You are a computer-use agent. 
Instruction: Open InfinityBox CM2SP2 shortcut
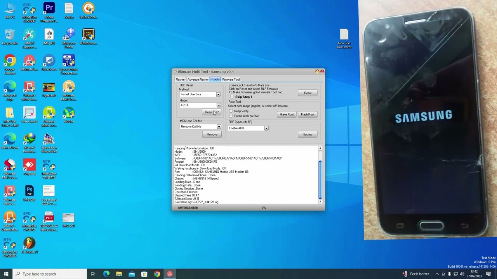coord(30,220)
